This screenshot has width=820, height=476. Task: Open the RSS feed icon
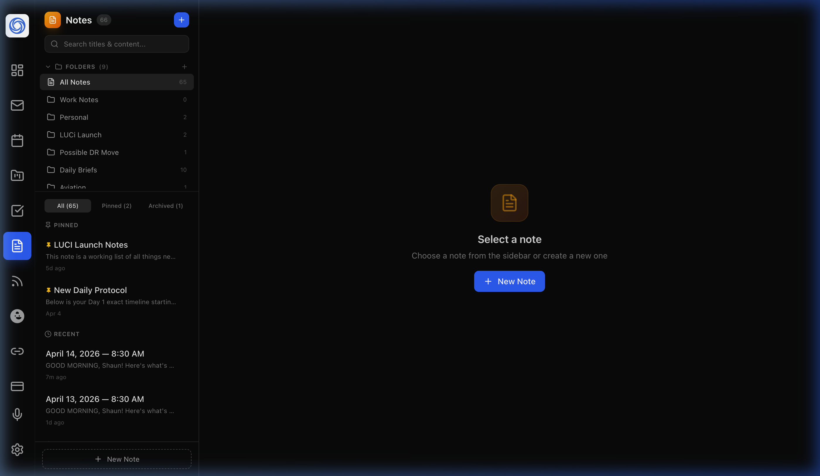click(17, 281)
